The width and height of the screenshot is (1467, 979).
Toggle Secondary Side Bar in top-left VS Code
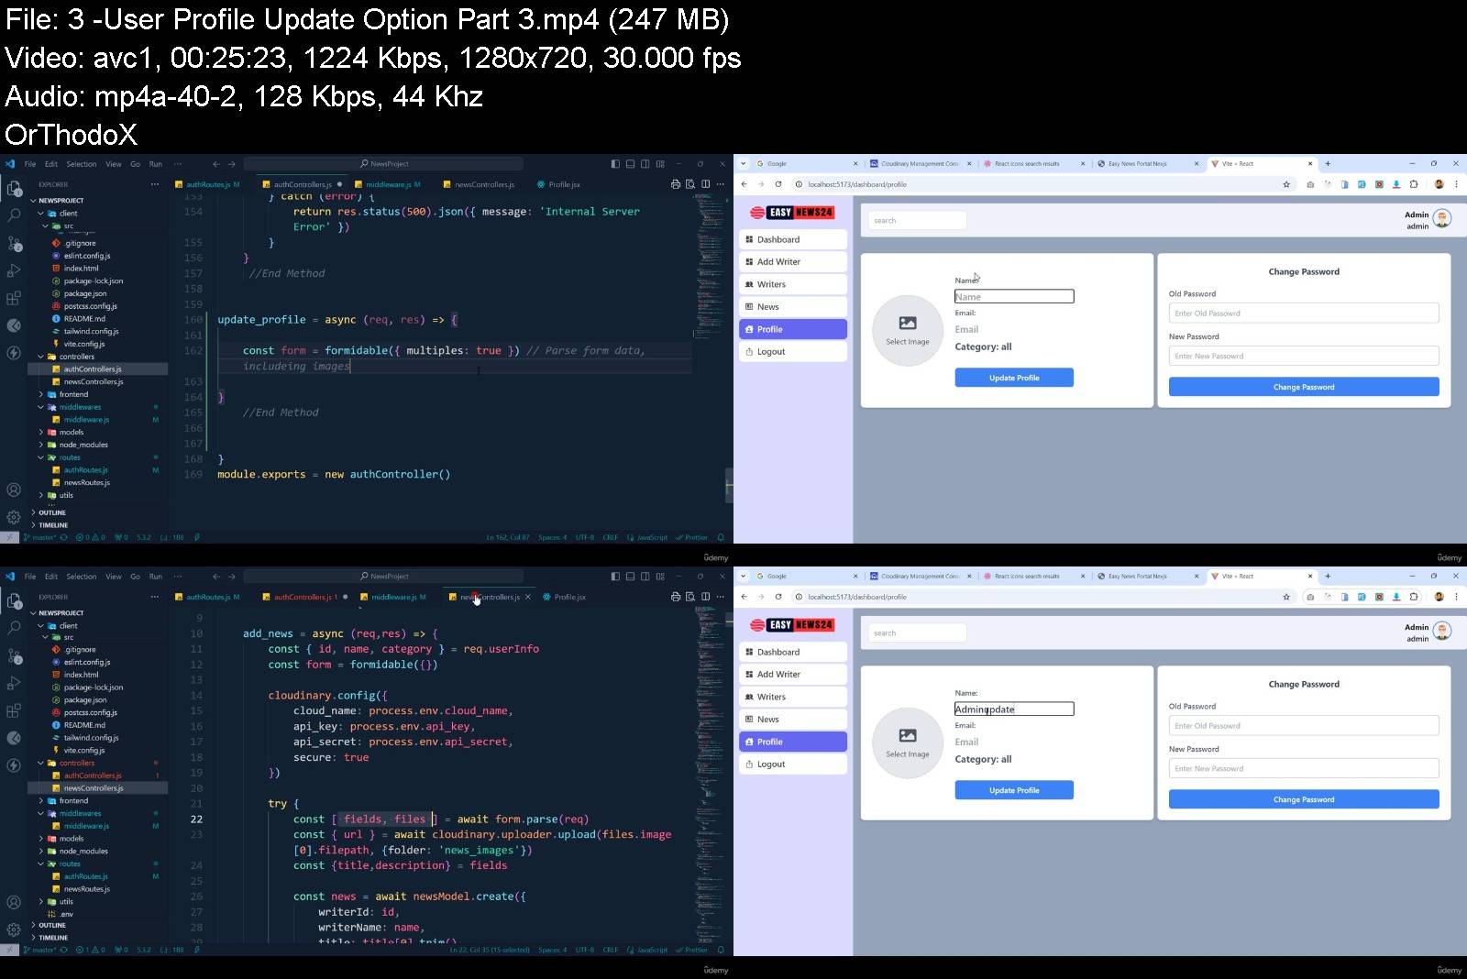(x=645, y=164)
